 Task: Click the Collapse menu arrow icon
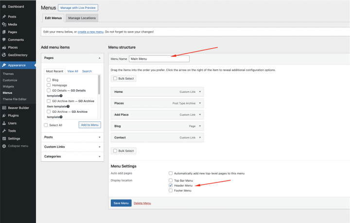4,146
